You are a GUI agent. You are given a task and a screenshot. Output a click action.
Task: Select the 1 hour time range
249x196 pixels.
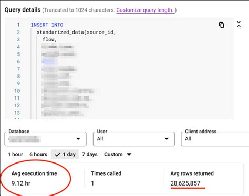click(15, 154)
